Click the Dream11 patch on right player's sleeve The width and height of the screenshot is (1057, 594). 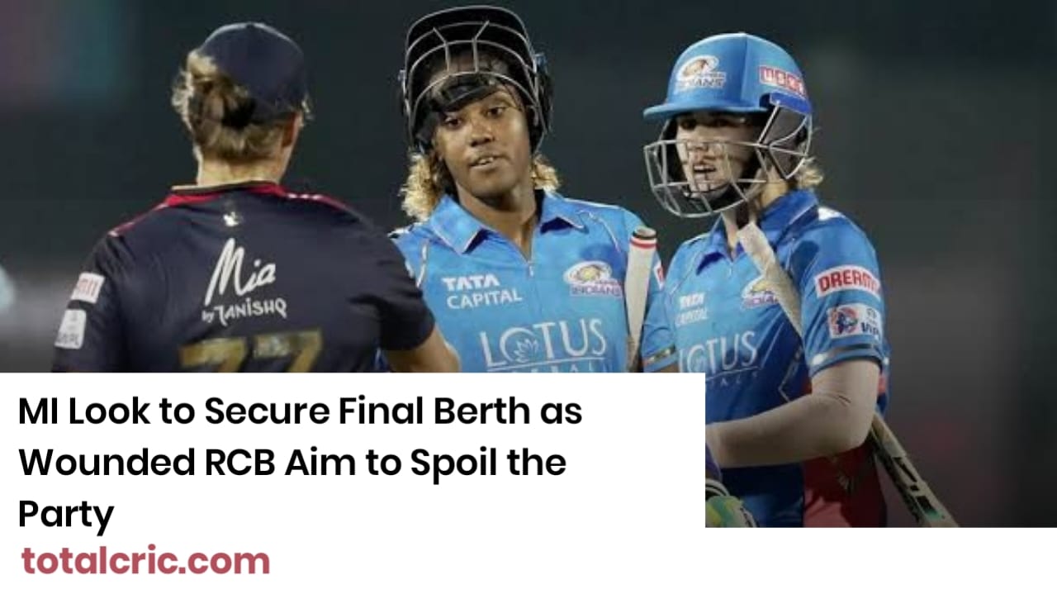click(x=846, y=281)
